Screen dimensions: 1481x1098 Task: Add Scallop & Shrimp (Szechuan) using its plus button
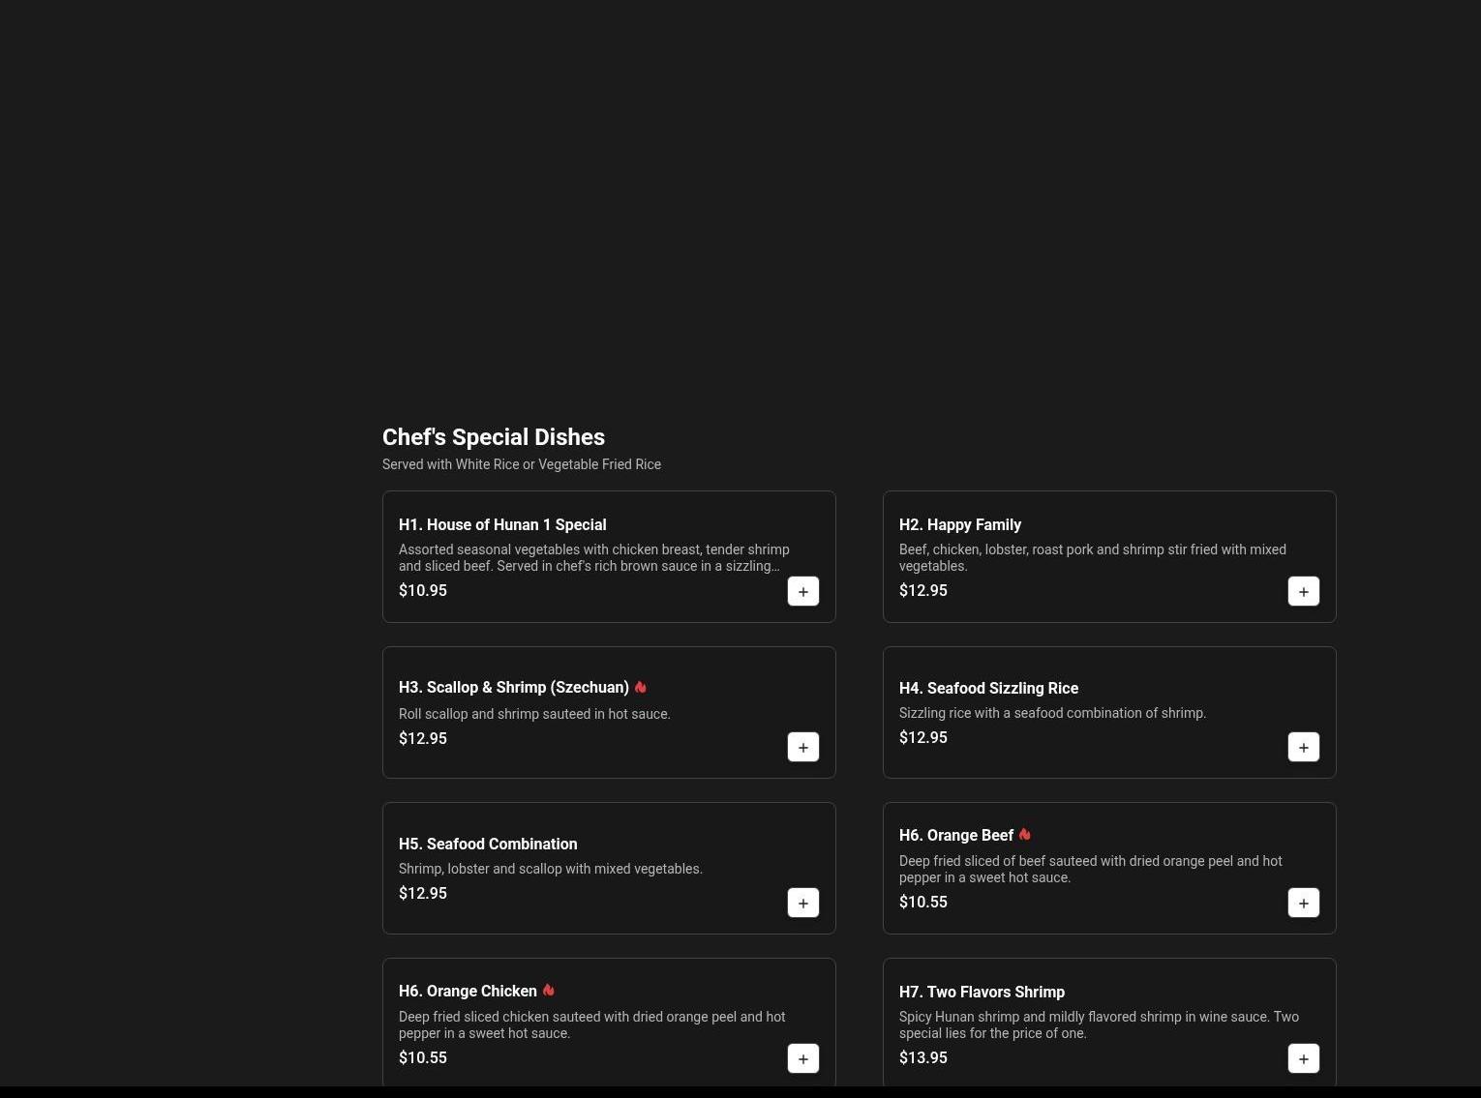[802, 747]
